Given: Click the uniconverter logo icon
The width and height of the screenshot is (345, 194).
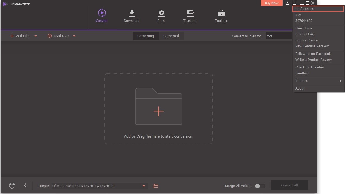Looking at the screenshot, I should pyautogui.click(x=5, y=4).
